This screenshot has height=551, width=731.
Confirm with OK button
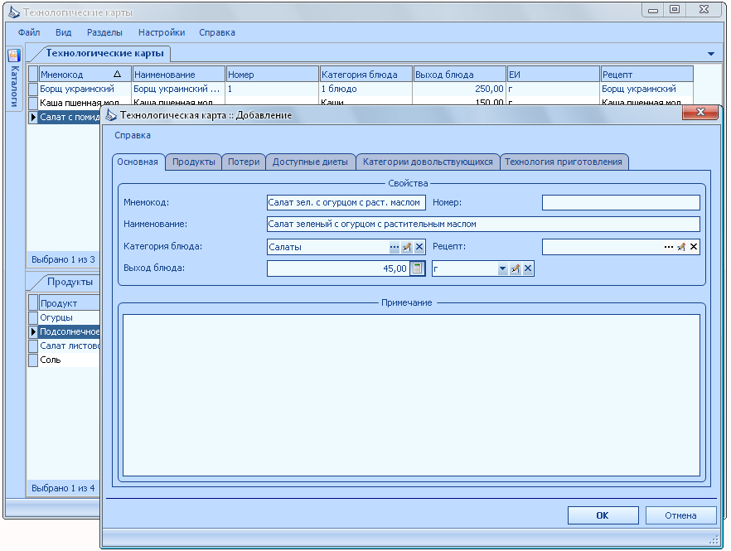click(x=603, y=515)
